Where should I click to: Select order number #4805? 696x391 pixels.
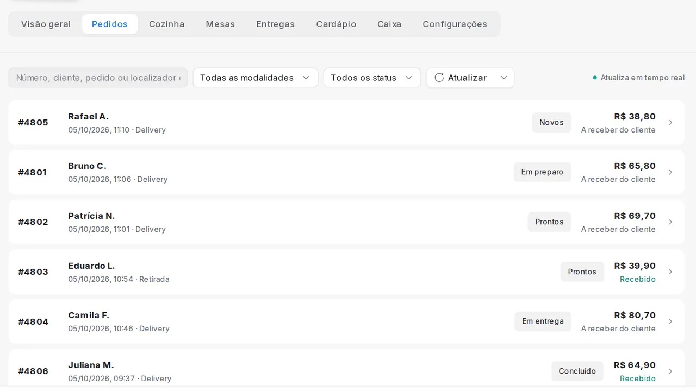[33, 123]
